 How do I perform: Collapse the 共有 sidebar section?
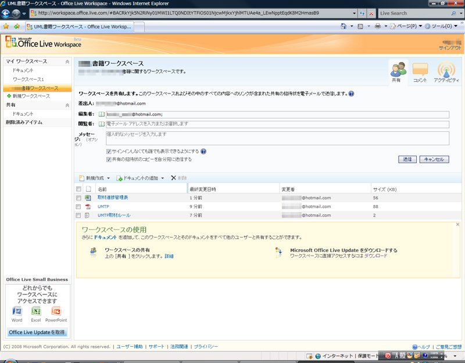tap(67, 105)
